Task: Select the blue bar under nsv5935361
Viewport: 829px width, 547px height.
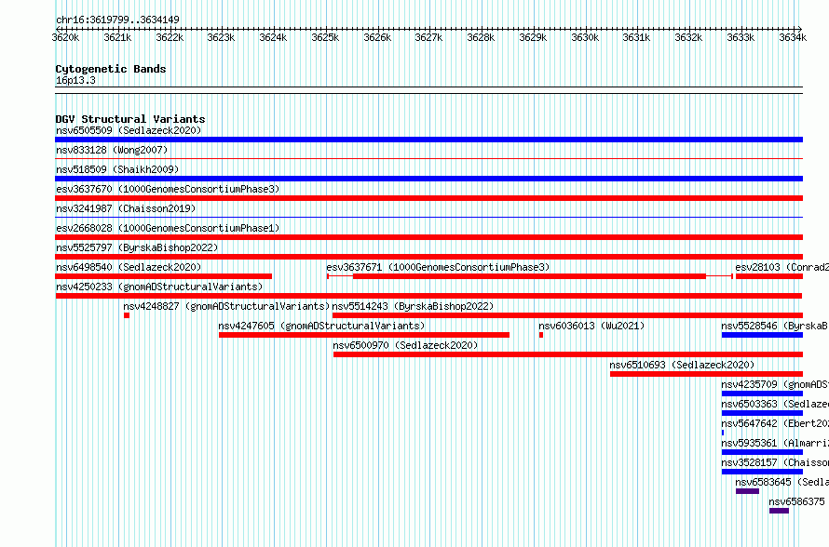Action: [762, 452]
